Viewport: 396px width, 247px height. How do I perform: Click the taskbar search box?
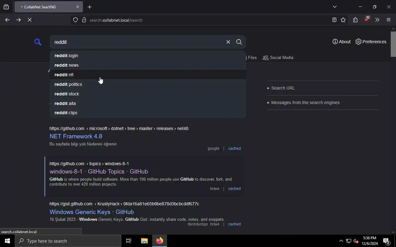click(x=68, y=241)
